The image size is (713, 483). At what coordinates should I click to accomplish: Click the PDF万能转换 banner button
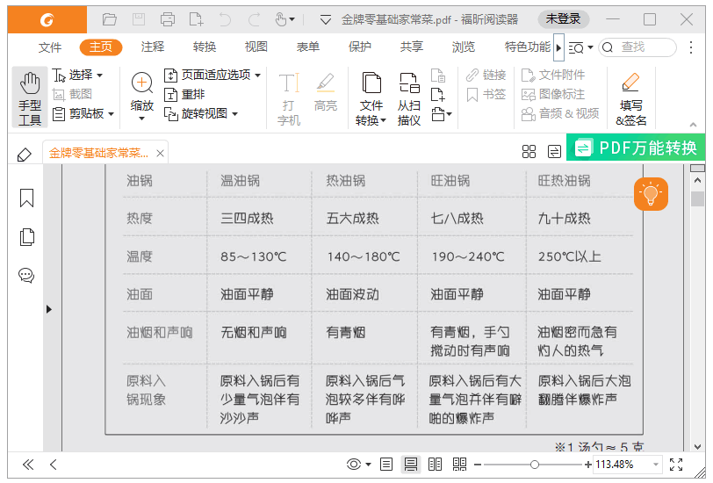point(636,148)
